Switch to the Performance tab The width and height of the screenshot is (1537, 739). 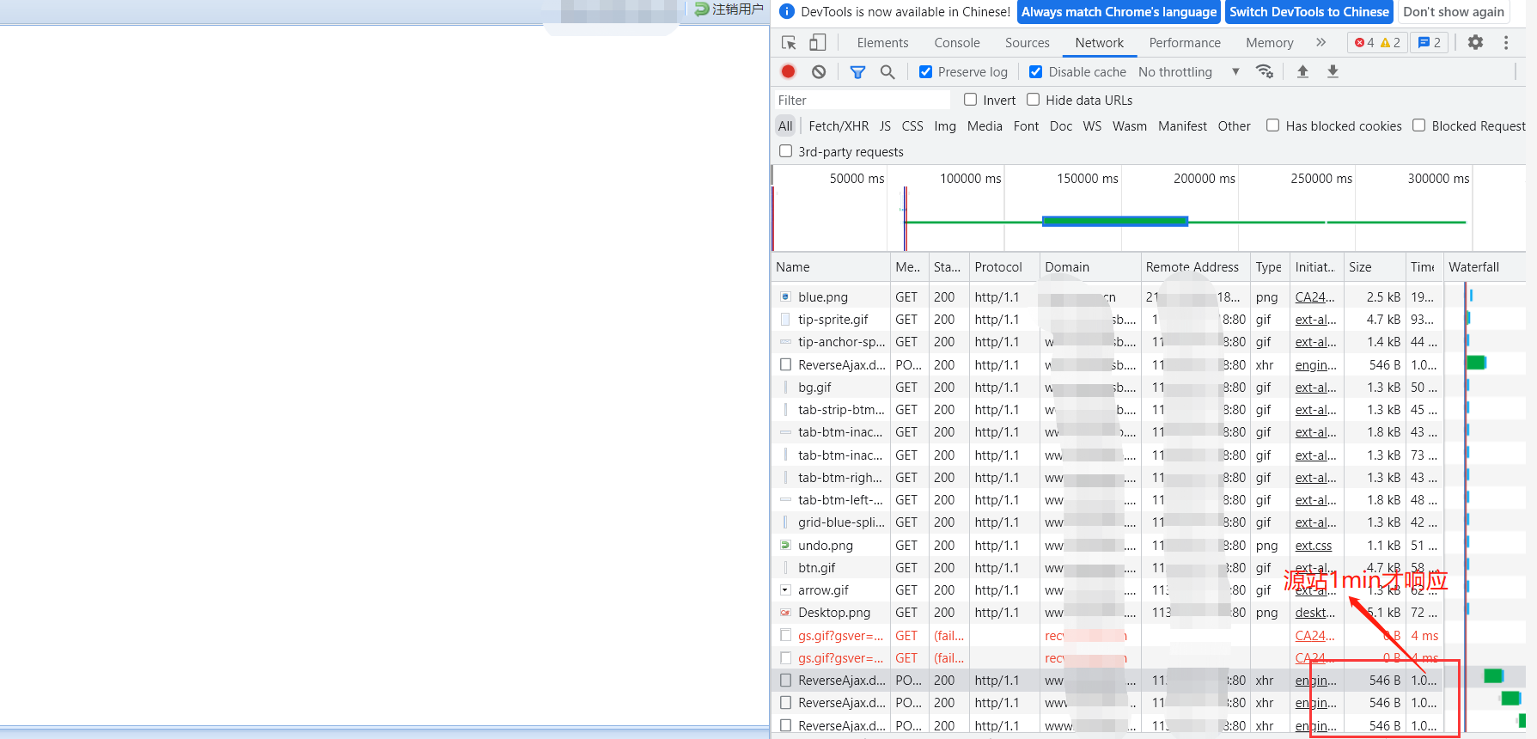point(1184,43)
